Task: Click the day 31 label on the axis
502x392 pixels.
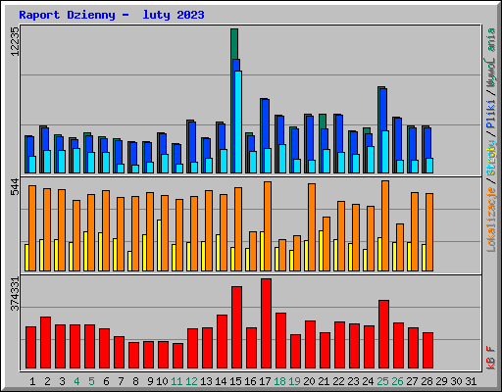Action: (471, 381)
